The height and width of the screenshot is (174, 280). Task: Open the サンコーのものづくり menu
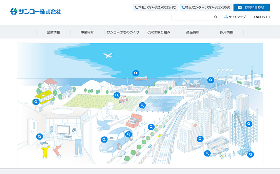pyautogui.click(x=123, y=32)
